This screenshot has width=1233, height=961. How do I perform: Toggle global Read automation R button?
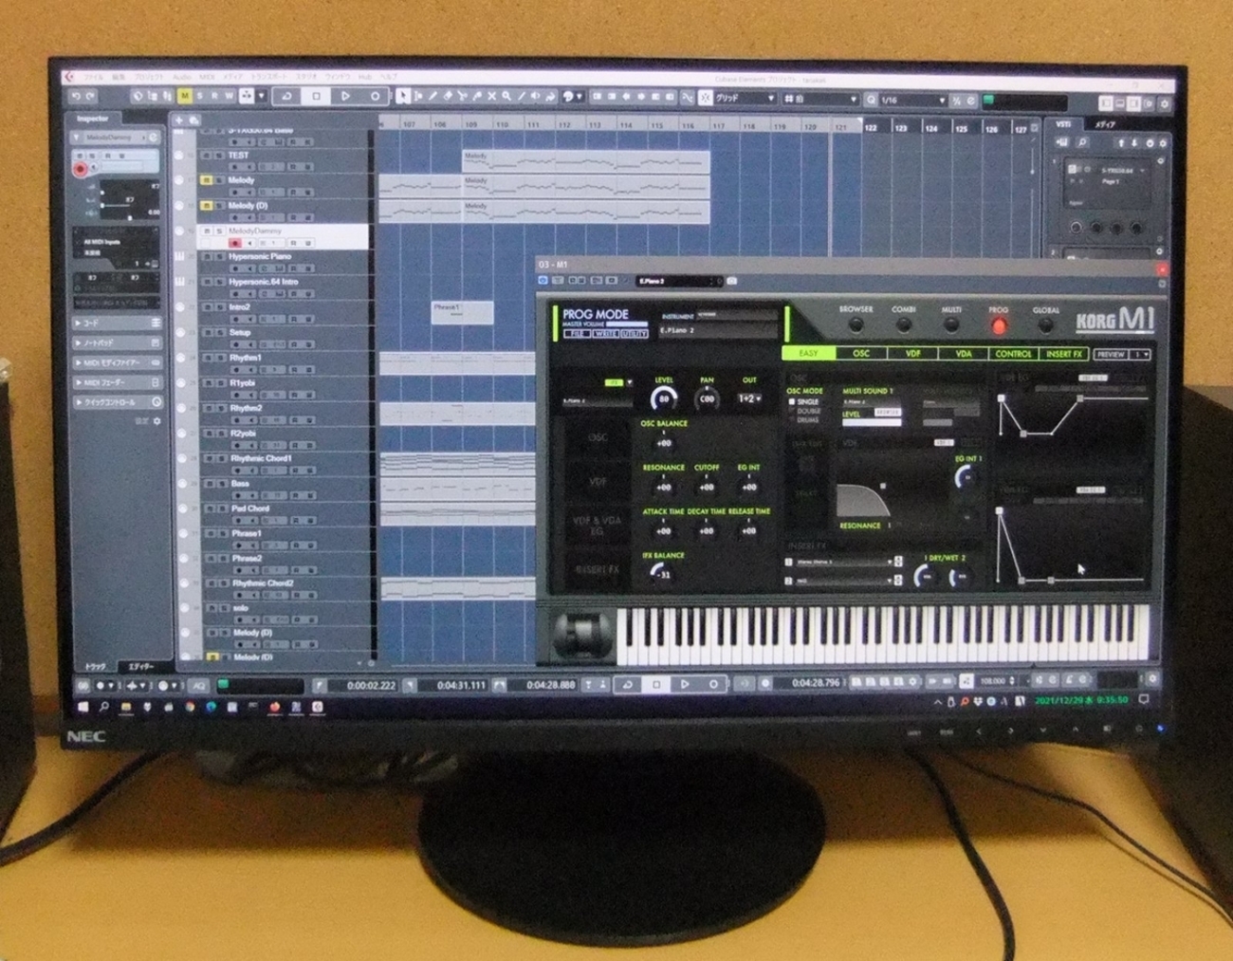pyautogui.click(x=214, y=96)
